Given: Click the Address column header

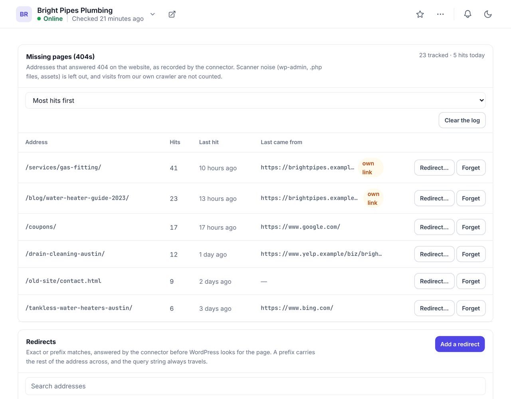Looking at the screenshot, I should [36, 142].
